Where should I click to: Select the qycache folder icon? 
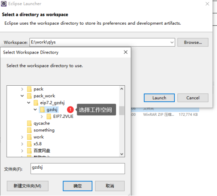tap(29, 123)
